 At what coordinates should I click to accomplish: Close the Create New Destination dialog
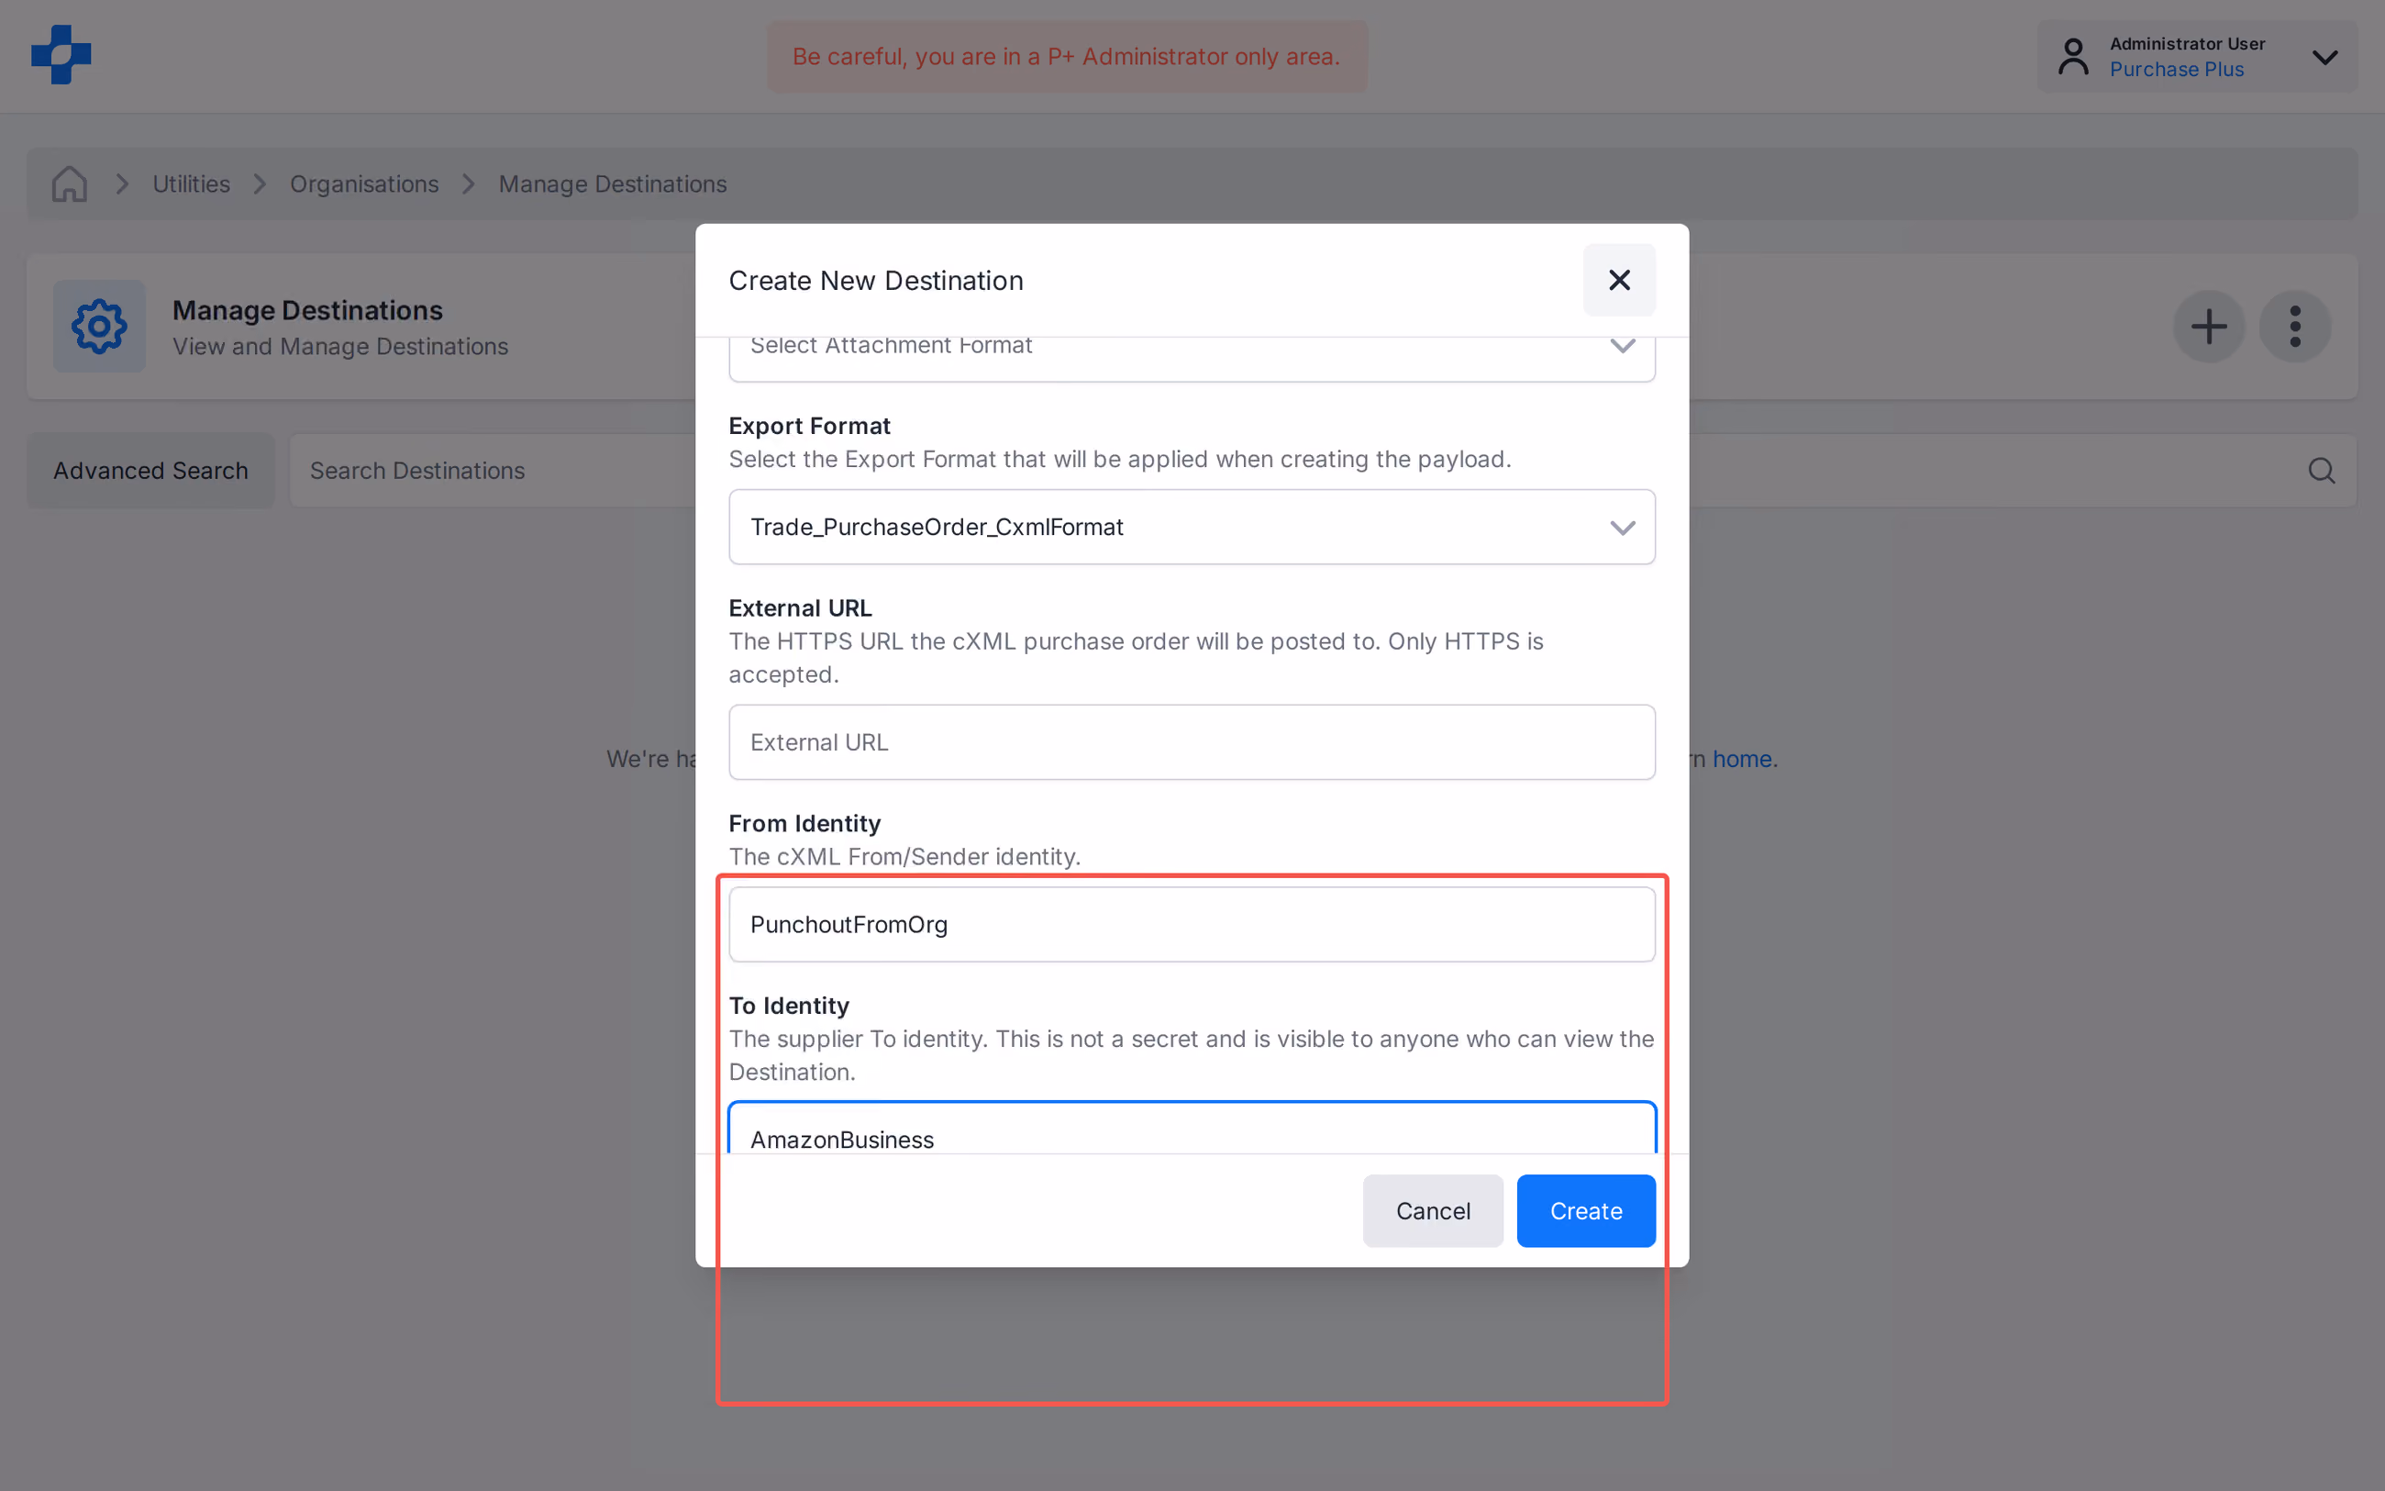click(1619, 280)
